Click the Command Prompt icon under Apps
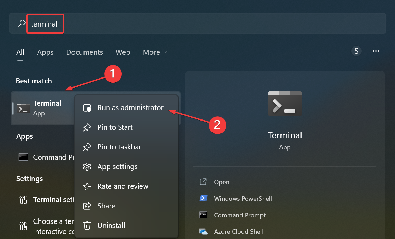This screenshot has height=239, width=395. click(x=23, y=157)
